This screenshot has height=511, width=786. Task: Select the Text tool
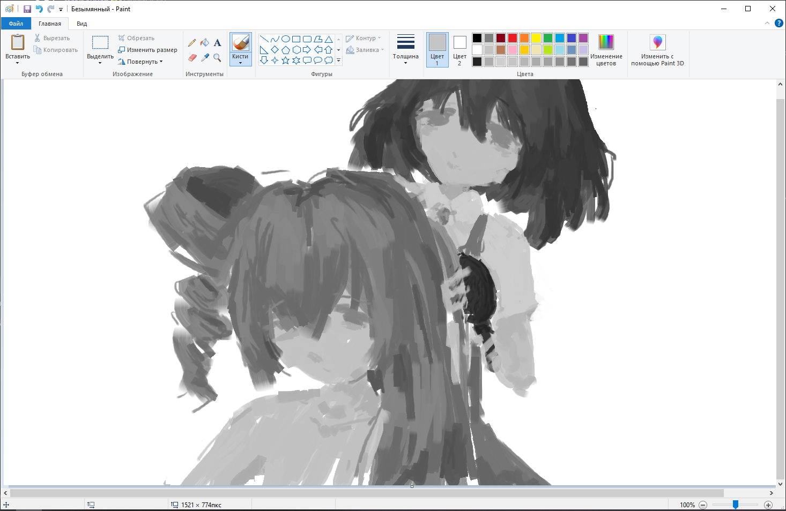tap(217, 43)
